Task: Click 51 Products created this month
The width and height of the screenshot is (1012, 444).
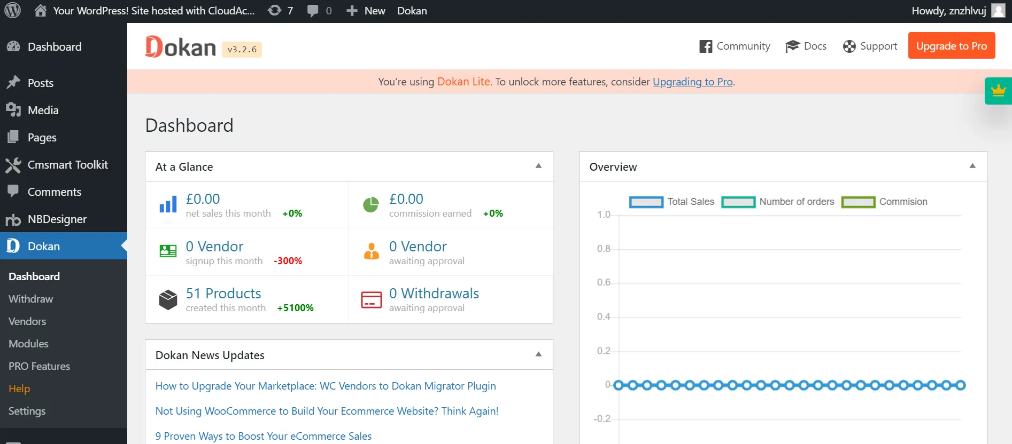Action: coord(223,294)
